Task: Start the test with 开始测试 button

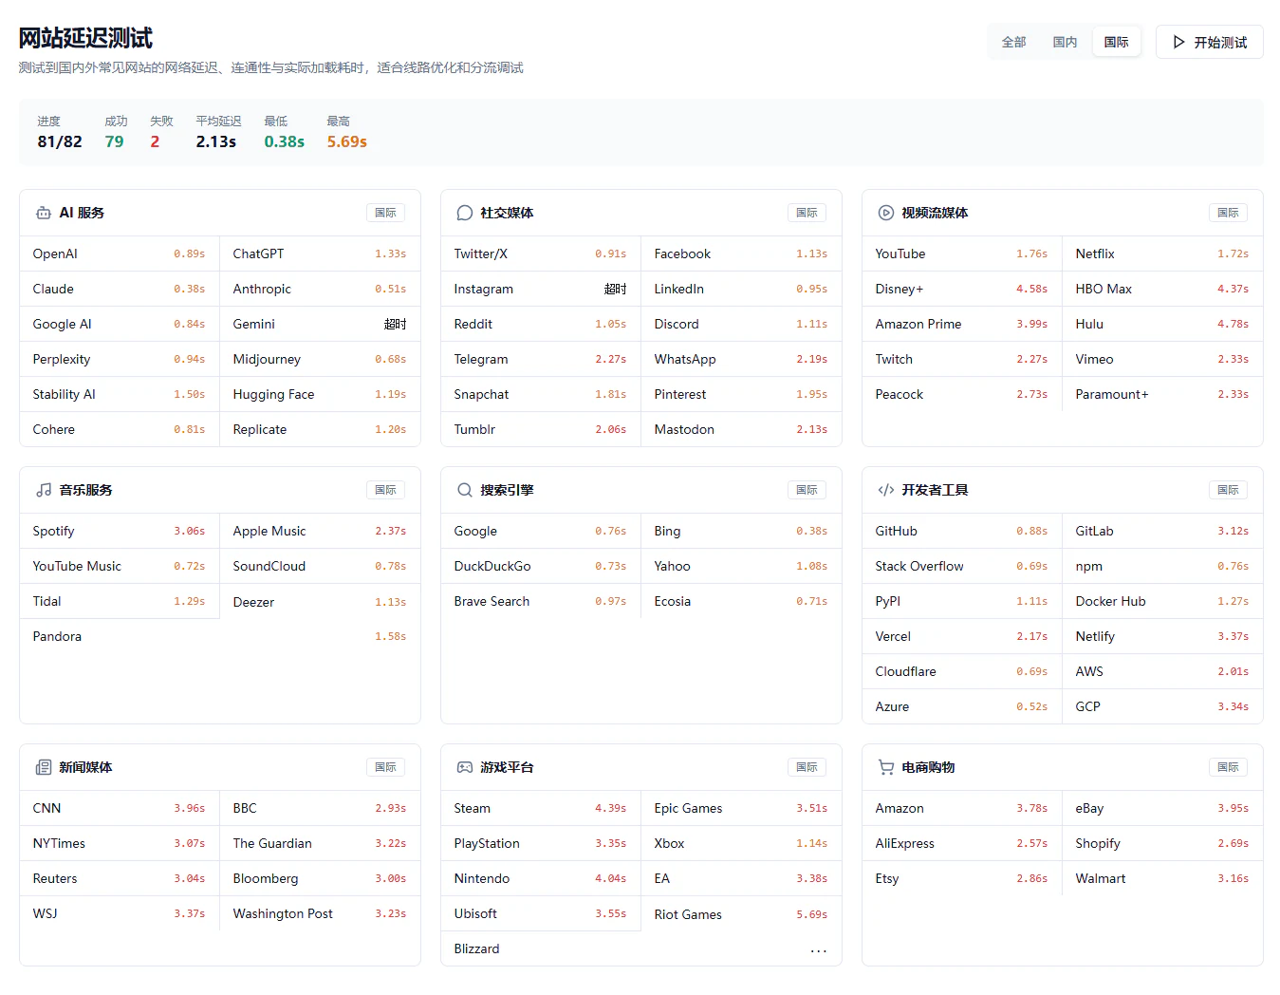Action: coord(1210,42)
